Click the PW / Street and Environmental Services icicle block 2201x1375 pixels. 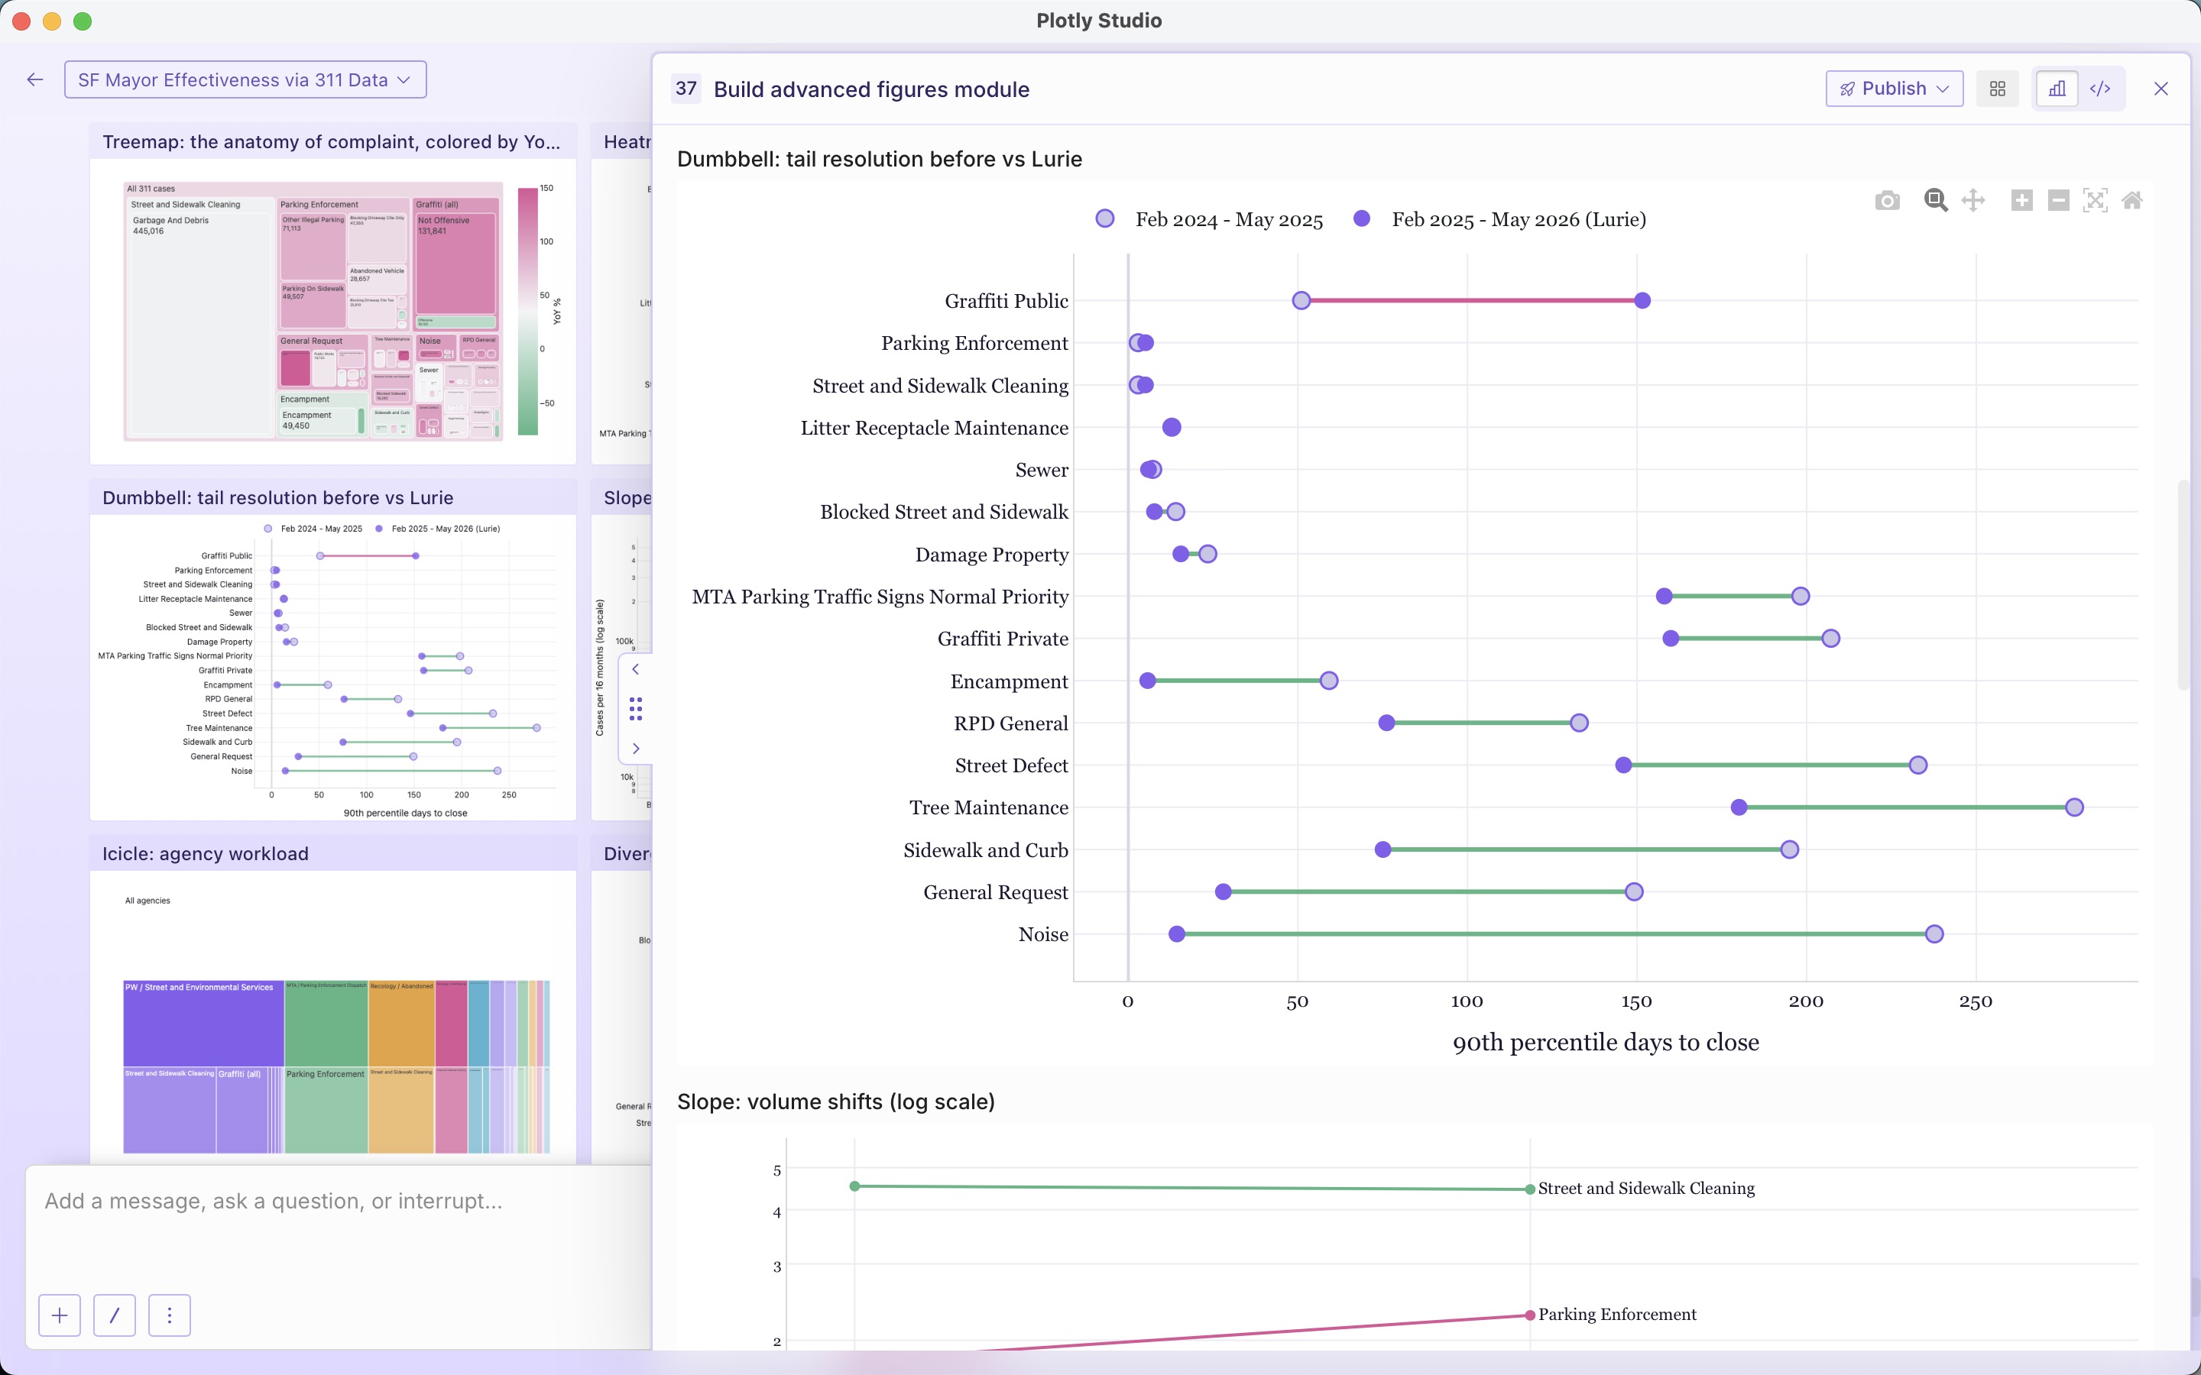[204, 1023]
